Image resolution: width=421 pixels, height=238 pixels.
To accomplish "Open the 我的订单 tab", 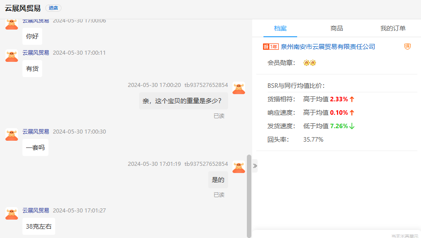I will tap(393, 28).
